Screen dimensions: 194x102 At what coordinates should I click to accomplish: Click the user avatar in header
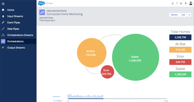pos(191,3)
